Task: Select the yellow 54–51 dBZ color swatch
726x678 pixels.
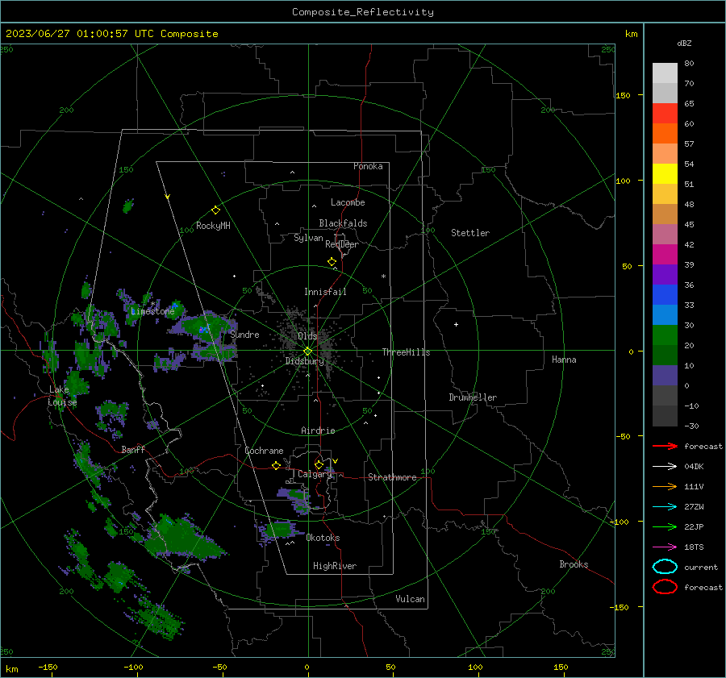Action: point(665,174)
